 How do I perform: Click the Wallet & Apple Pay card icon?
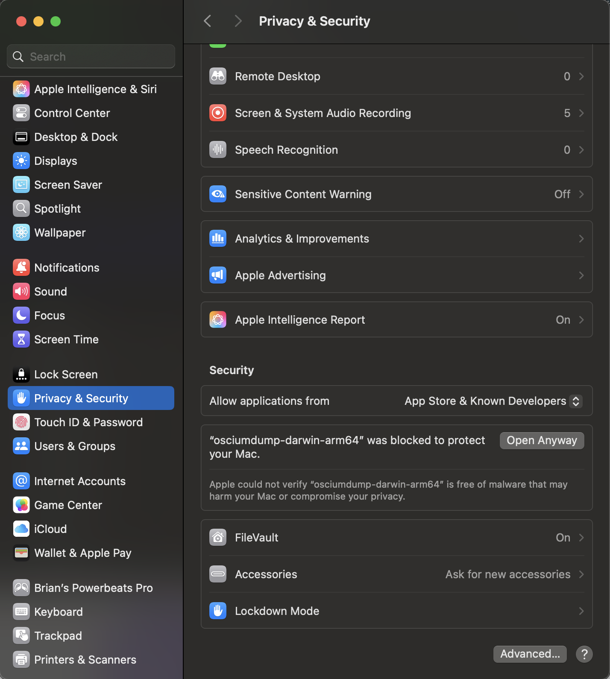[21, 553]
